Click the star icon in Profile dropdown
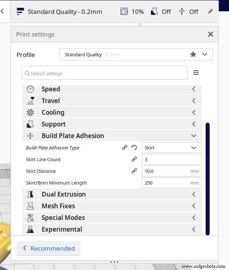The width and height of the screenshot is (229, 270). pos(193,54)
